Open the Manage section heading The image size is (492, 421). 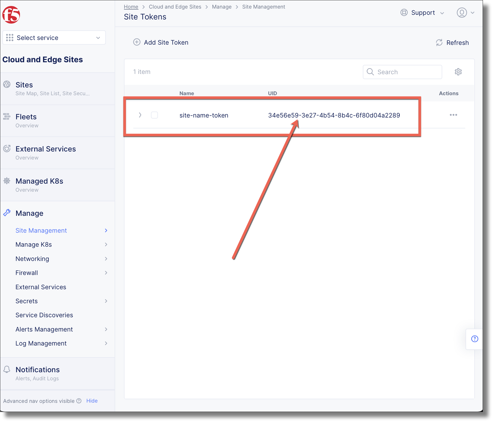click(29, 213)
